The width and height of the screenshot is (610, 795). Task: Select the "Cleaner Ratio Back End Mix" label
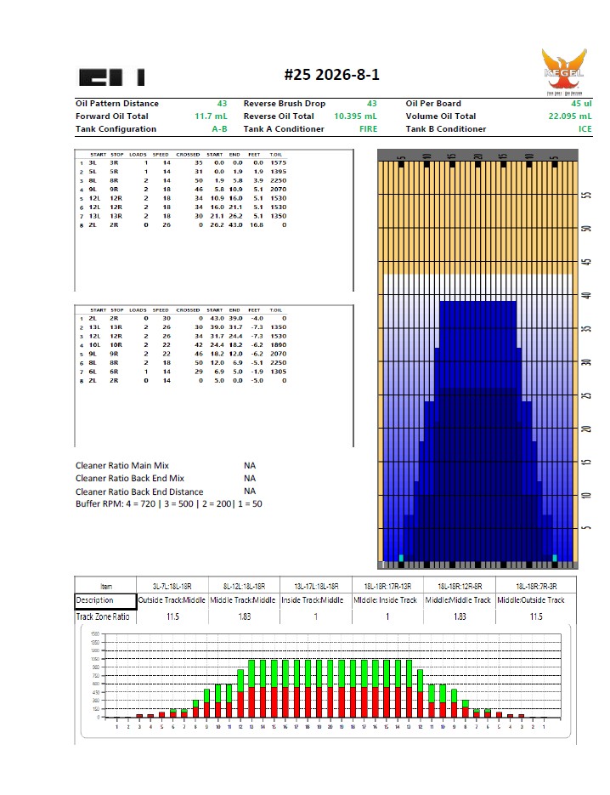click(130, 478)
